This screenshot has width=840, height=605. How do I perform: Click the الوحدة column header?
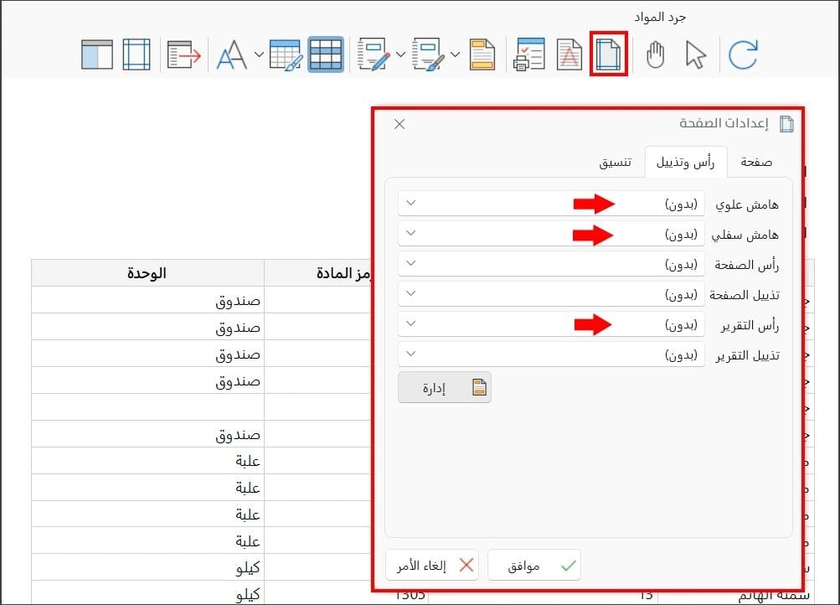click(x=147, y=273)
